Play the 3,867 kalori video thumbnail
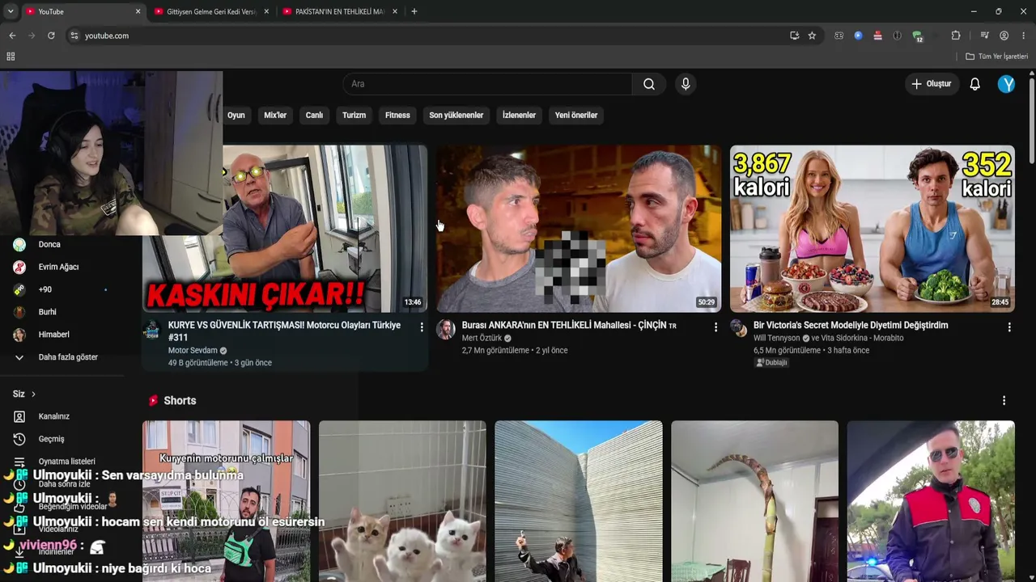Viewport: 1036px width, 582px height. 873,229
